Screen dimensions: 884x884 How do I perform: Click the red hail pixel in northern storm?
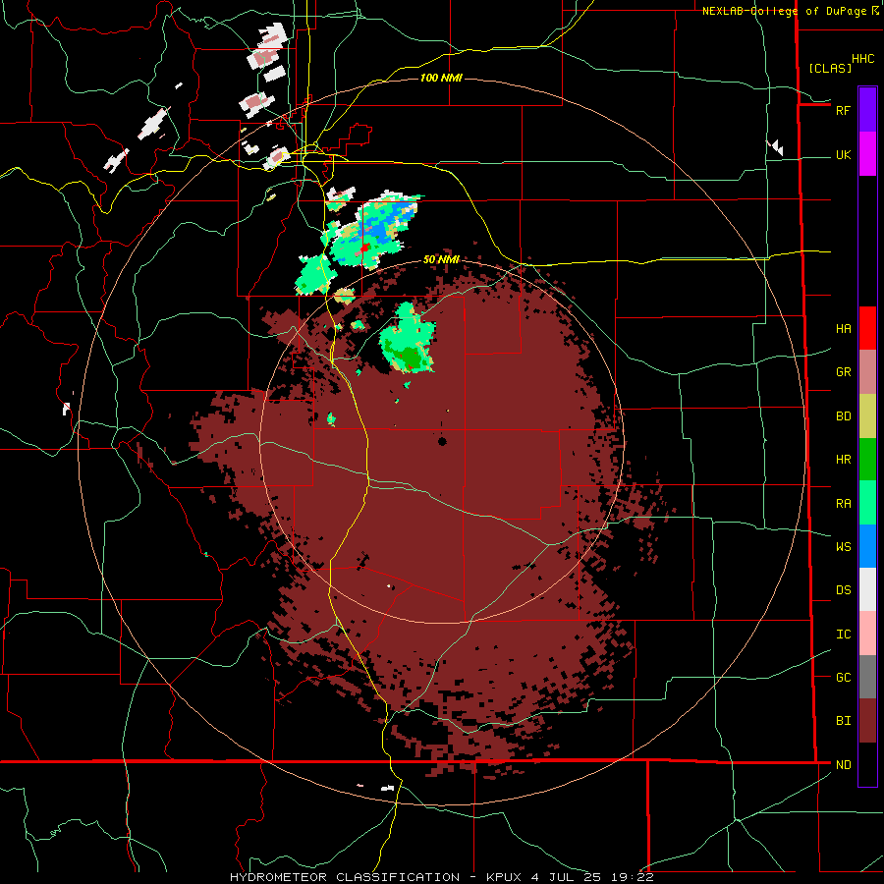pyautogui.click(x=364, y=248)
